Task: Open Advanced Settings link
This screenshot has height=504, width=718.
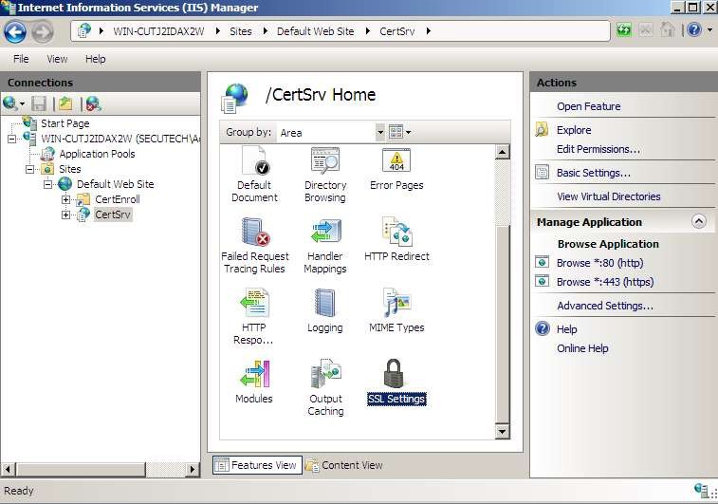Action: pyautogui.click(x=605, y=306)
